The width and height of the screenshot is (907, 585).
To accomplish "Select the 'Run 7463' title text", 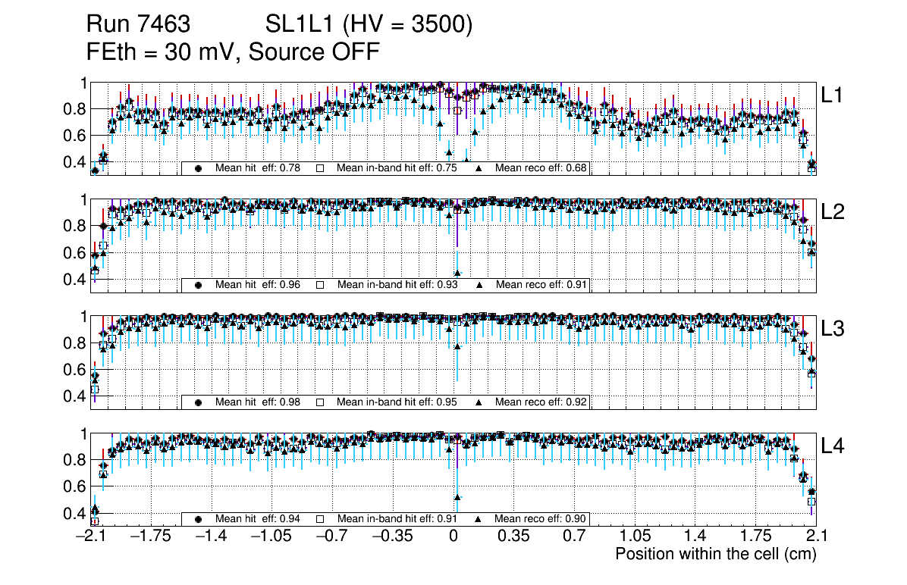I will click(x=138, y=25).
